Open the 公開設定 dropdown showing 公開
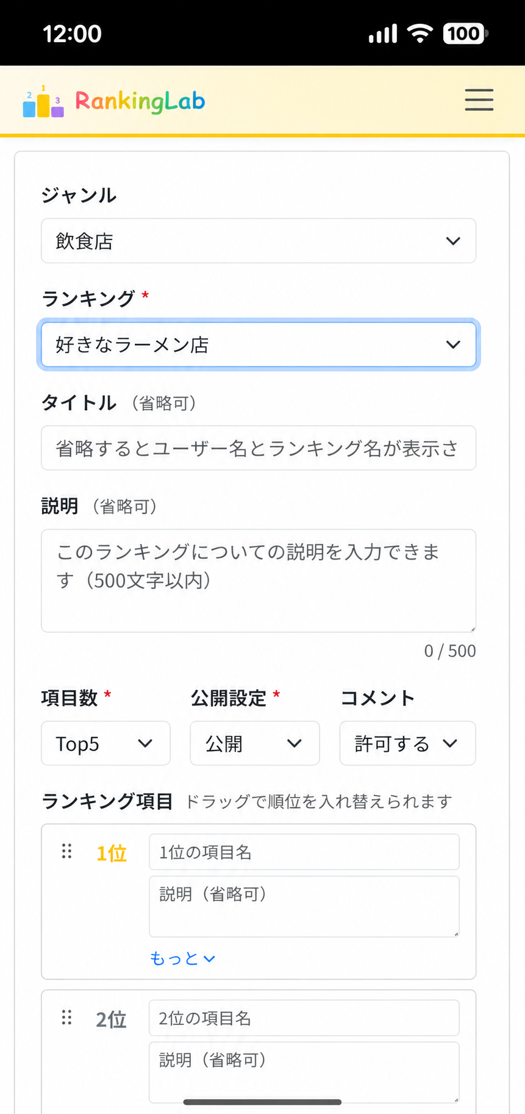Viewport: 525px width, 1114px height. click(255, 743)
